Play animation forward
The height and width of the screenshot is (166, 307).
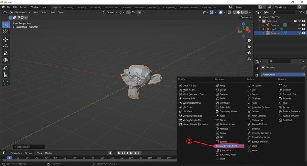pyautogui.click(x=131, y=153)
